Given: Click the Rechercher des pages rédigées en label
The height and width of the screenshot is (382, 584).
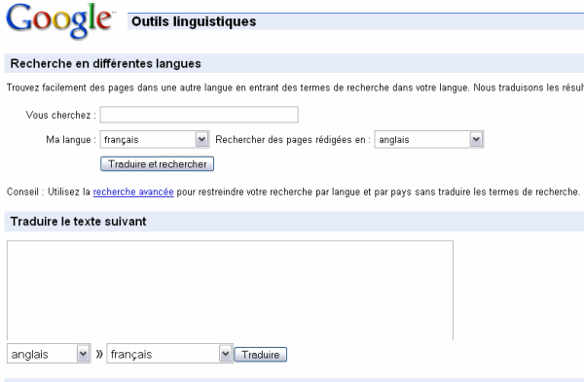Looking at the screenshot, I should pyautogui.click(x=293, y=140).
